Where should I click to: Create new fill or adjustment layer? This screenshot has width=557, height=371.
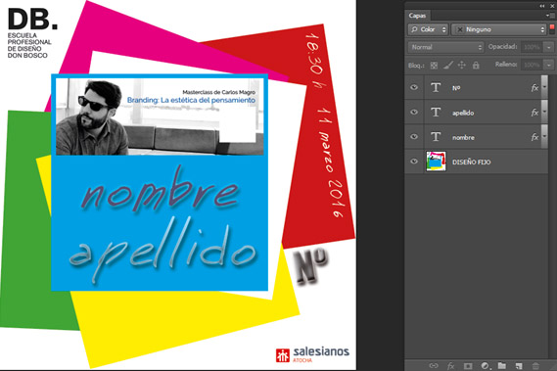(486, 366)
